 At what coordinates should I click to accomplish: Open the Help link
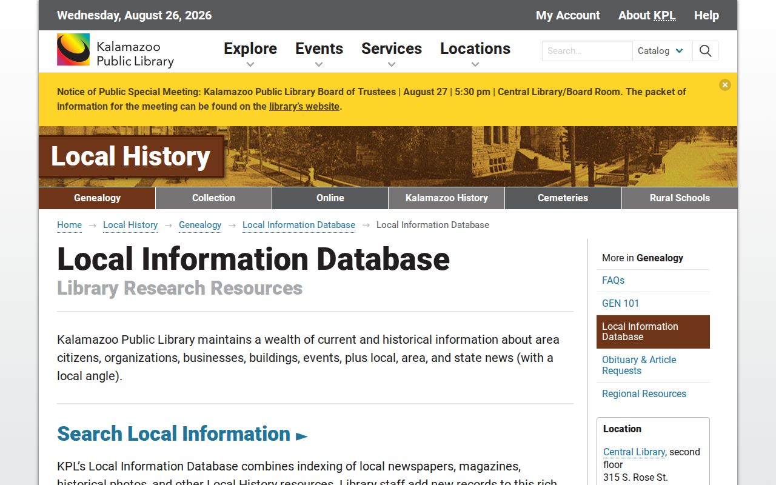point(706,15)
